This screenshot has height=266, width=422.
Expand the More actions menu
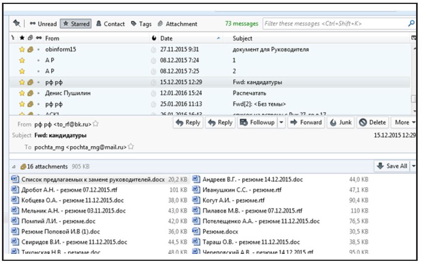click(405, 122)
